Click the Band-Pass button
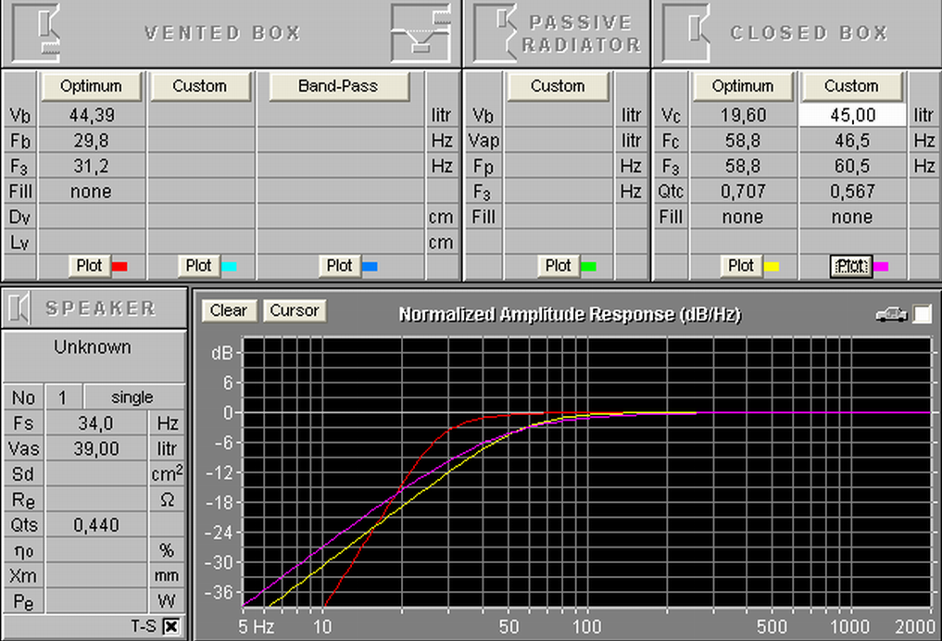942x641 pixels. [x=339, y=86]
